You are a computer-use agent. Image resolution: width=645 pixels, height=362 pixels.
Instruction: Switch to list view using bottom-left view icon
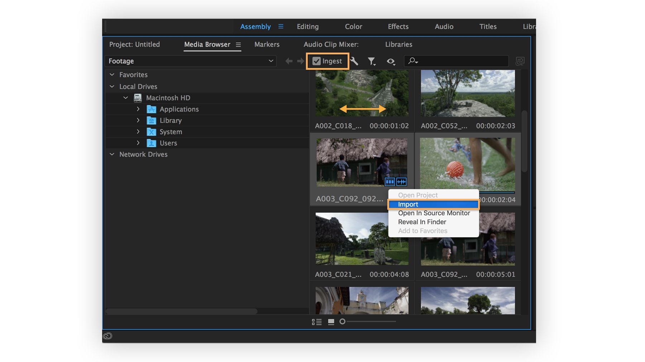coord(317,322)
